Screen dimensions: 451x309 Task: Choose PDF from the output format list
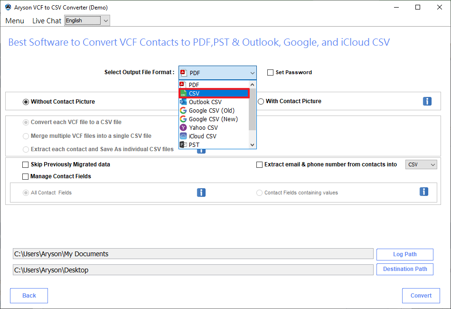coord(214,85)
